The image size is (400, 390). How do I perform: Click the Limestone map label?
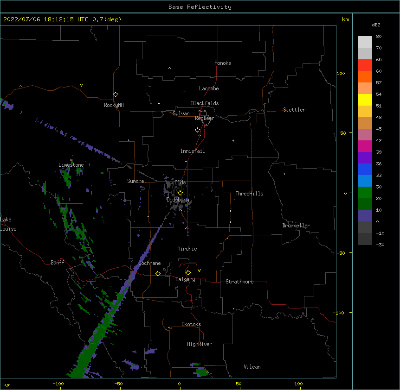pyautogui.click(x=71, y=165)
